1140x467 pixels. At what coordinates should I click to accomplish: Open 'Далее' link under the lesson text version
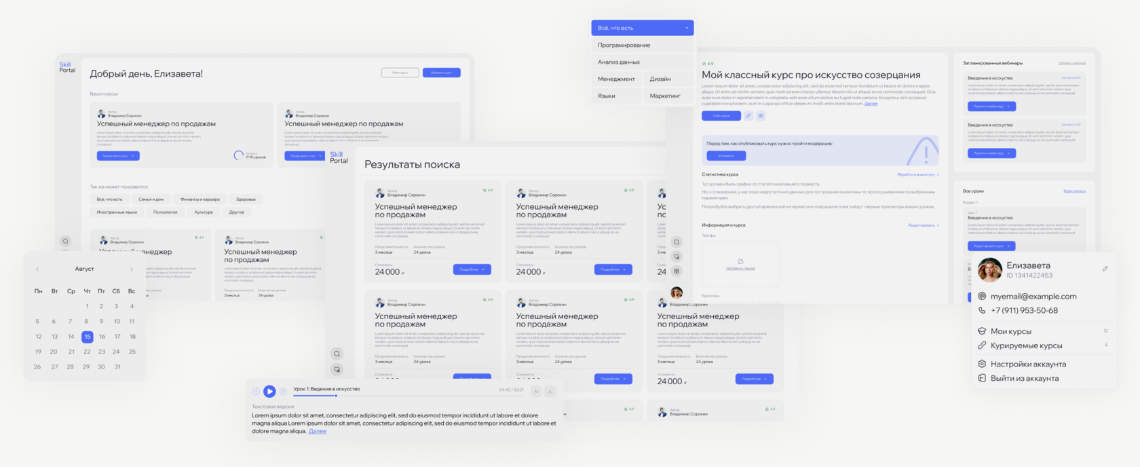[x=318, y=431]
